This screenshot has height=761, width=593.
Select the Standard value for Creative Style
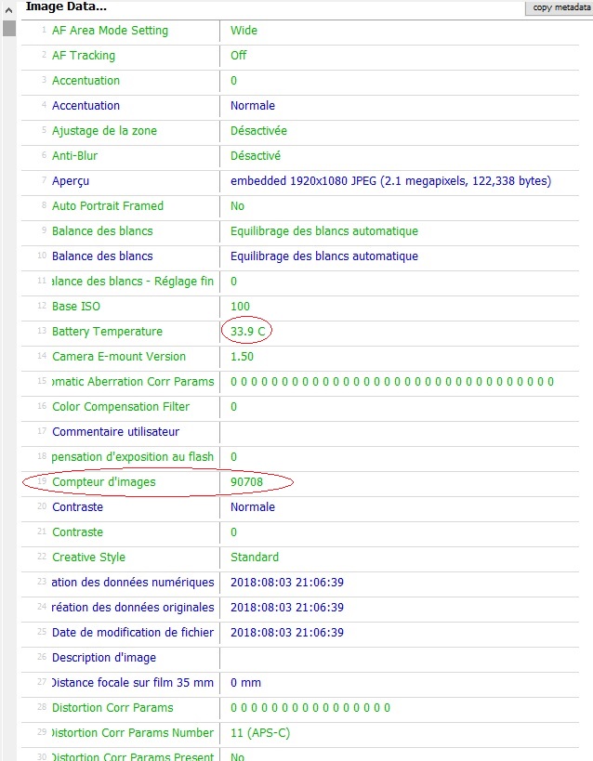coord(255,558)
